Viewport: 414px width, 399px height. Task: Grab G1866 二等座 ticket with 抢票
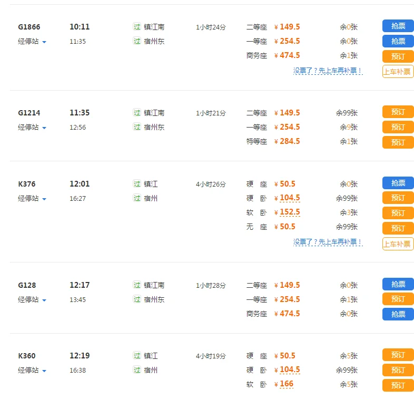point(398,26)
